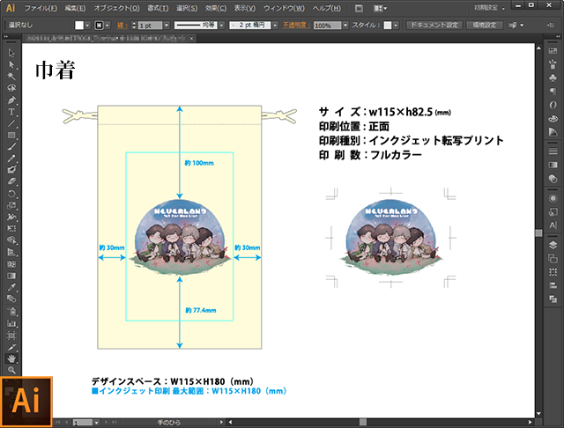
Task: Select the Width/Warp tool
Action: point(11,217)
